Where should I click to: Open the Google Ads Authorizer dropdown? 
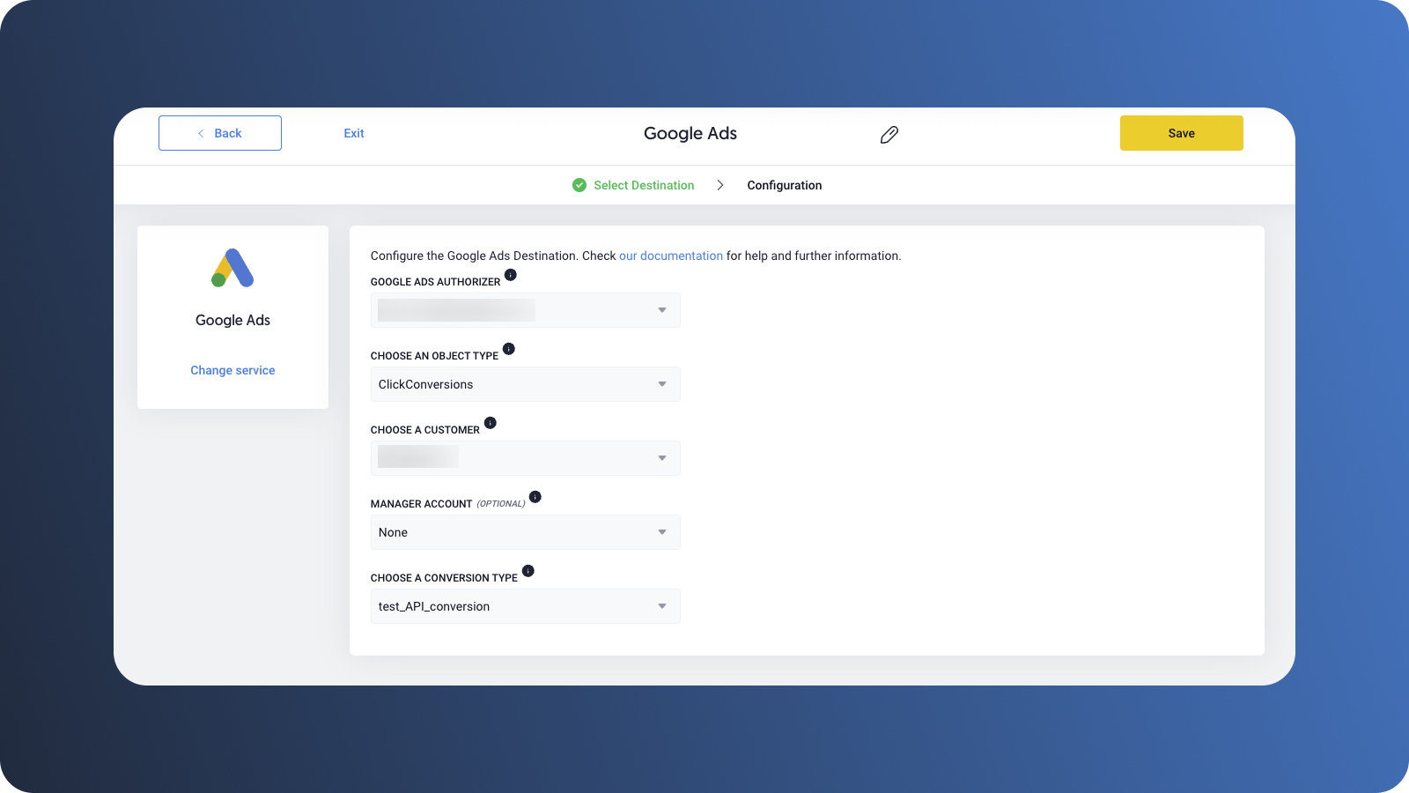526,310
